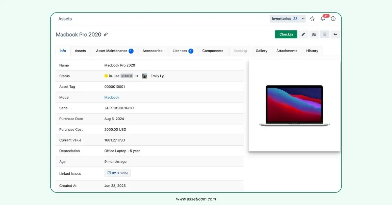This screenshot has height=205, width=392.
Task: Open the Asset Maintenance tab
Action: [x=111, y=51]
